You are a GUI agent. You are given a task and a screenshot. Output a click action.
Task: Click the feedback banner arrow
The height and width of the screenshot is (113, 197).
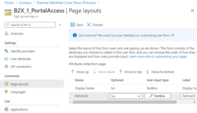[x=172, y=35]
